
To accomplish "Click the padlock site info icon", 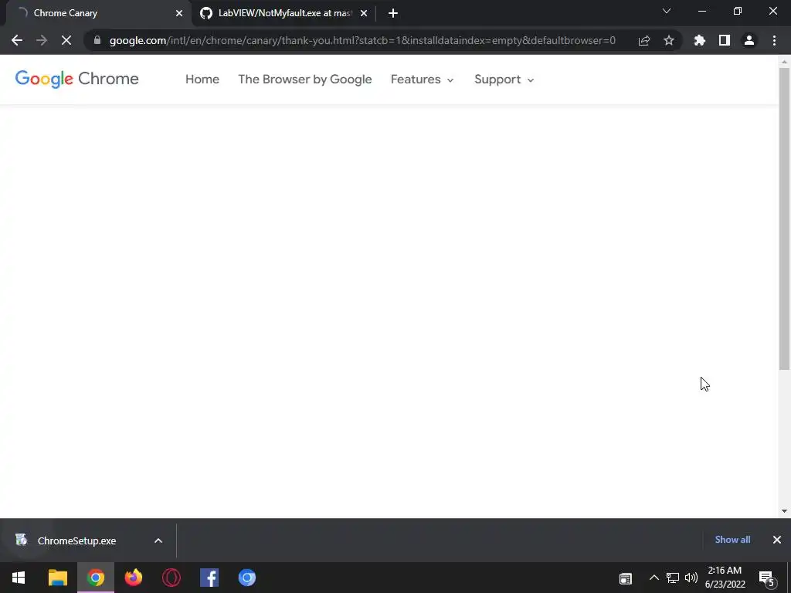I will [x=97, y=40].
